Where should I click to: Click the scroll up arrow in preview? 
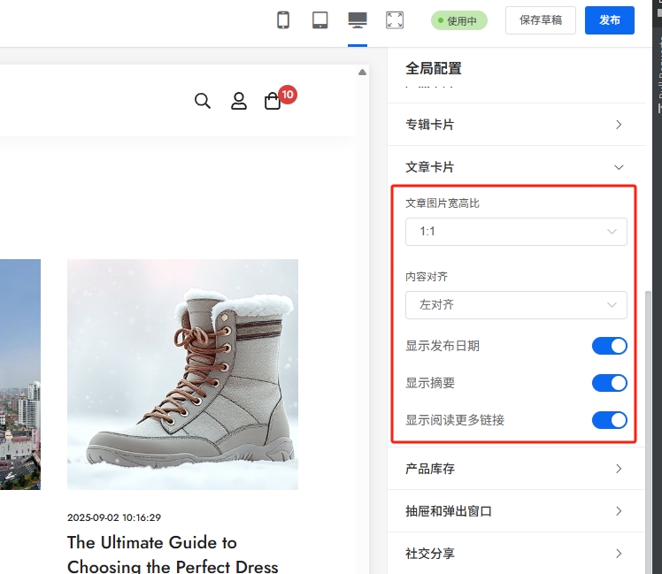pyautogui.click(x=362, y=73)
